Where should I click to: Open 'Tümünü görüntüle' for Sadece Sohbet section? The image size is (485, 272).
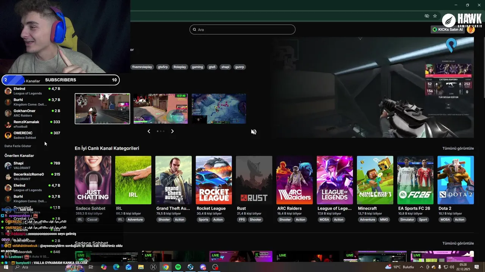pyautogui.click(x=458, y=243)
